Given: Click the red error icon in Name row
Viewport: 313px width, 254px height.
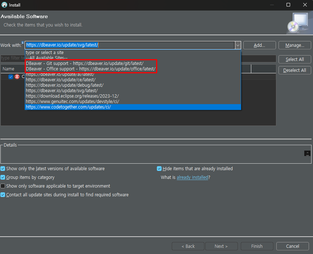Looking at the screenshot, I should 17,77.
